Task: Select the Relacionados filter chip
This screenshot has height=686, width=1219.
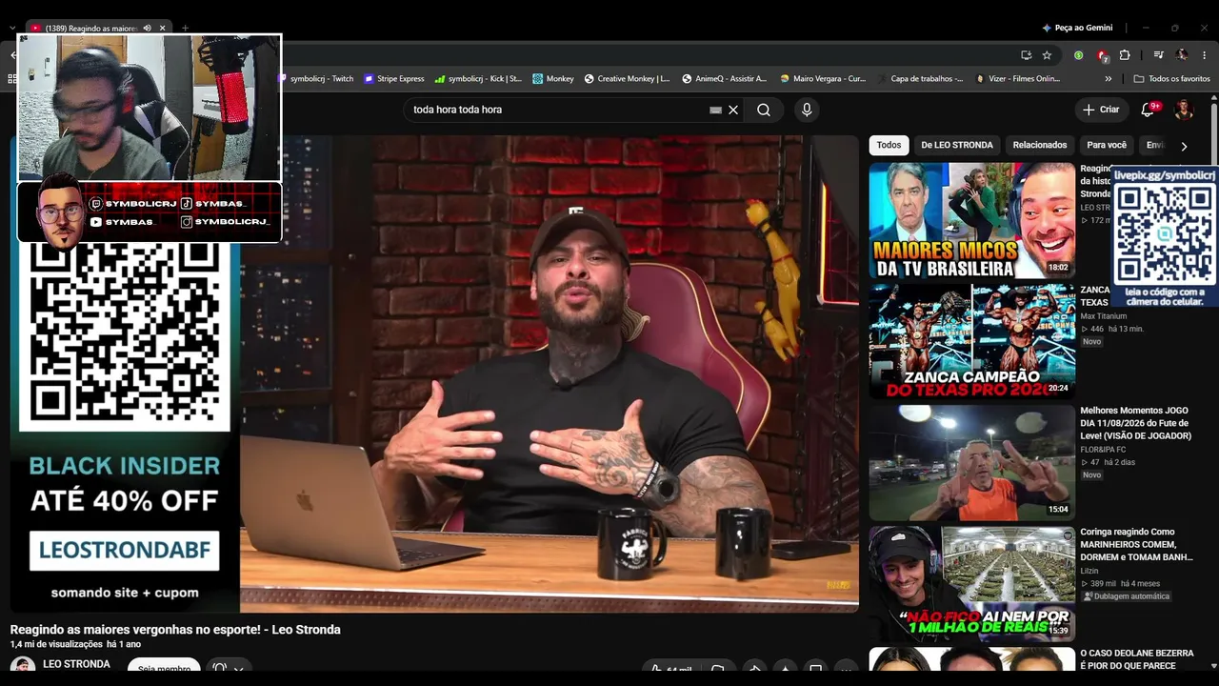Action: 1040,145
